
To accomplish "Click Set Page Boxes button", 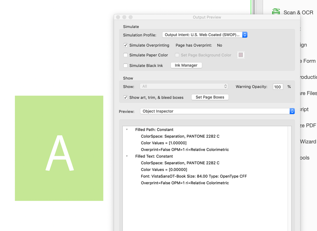I will tap(210, 97).
